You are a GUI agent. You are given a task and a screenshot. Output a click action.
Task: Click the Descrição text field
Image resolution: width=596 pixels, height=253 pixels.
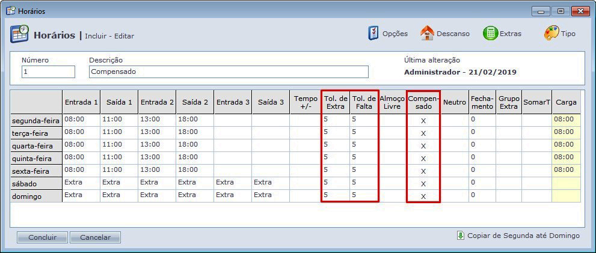pos(229,72)
